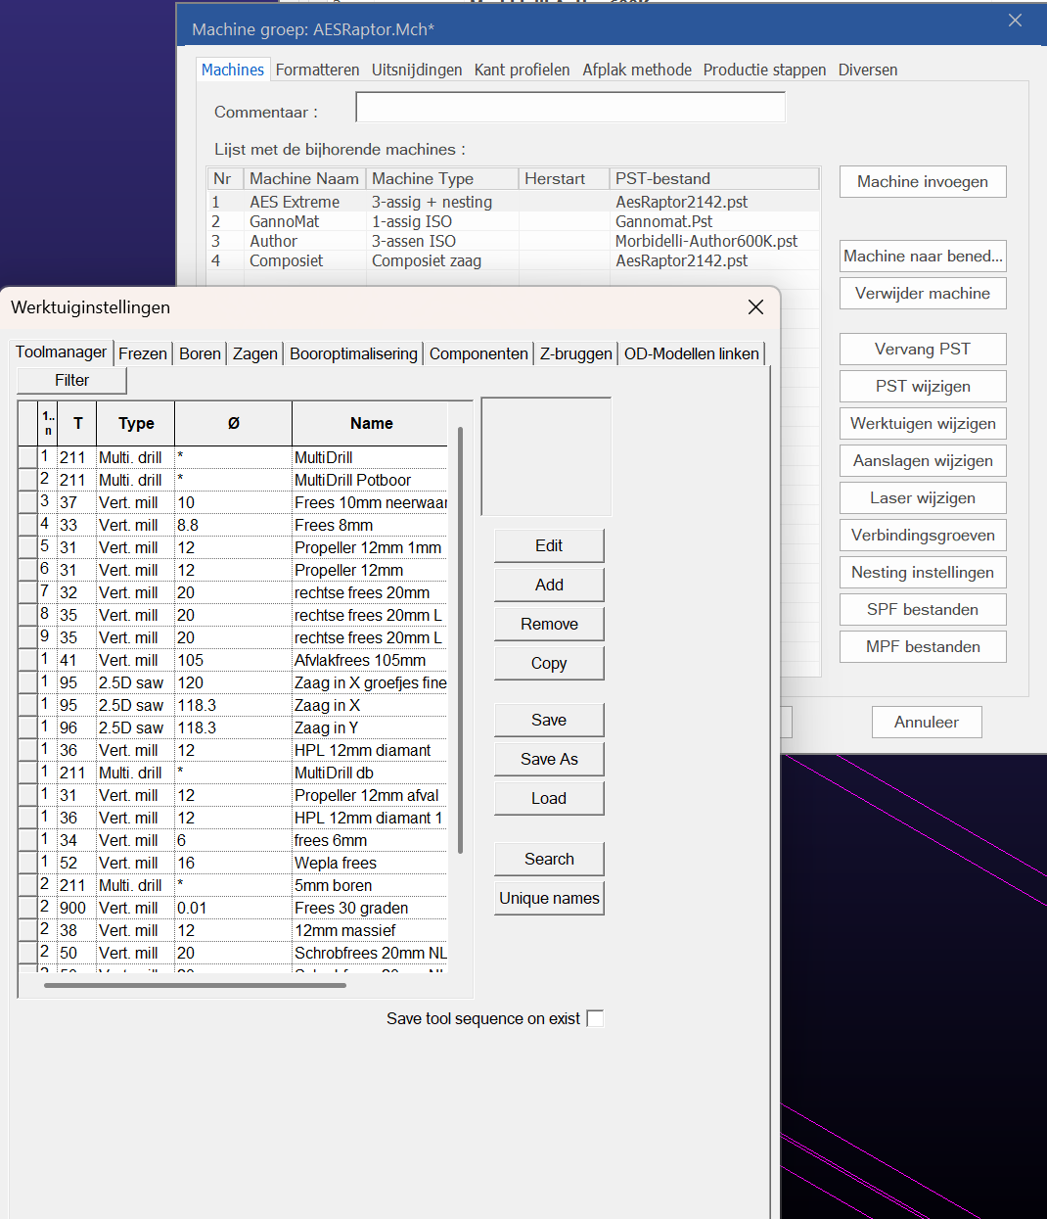The height and width of the screenshot is (1219, 1047).
Task: Sort the tool list by Name column header
Action: tap(371, 423)
